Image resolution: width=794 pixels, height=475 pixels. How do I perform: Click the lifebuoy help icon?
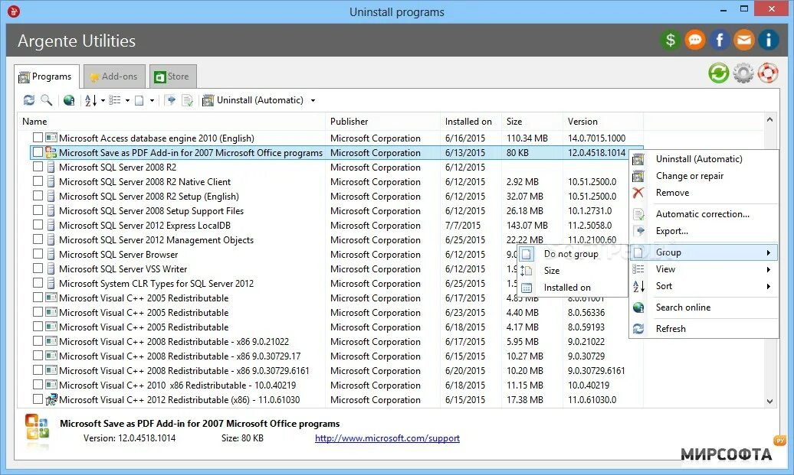[768, 73]
